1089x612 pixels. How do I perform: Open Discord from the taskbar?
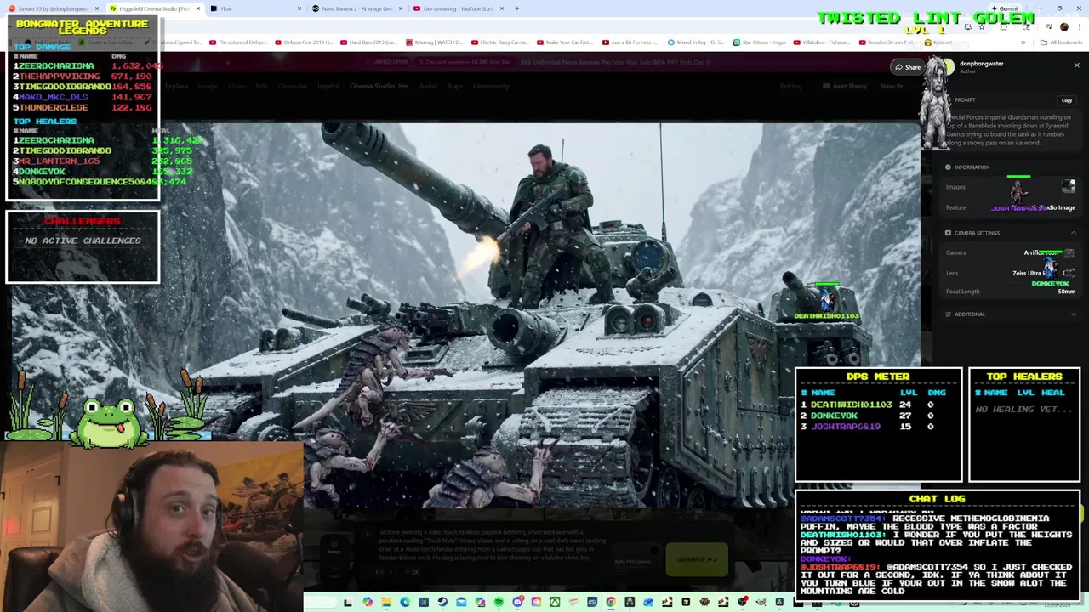[517, 602]
